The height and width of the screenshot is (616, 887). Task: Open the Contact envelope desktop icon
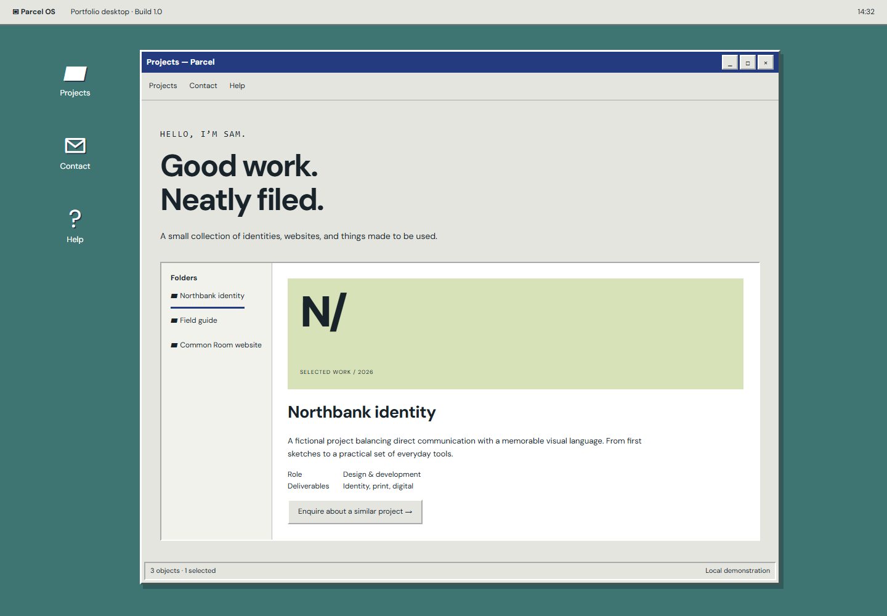coord(75,154)
